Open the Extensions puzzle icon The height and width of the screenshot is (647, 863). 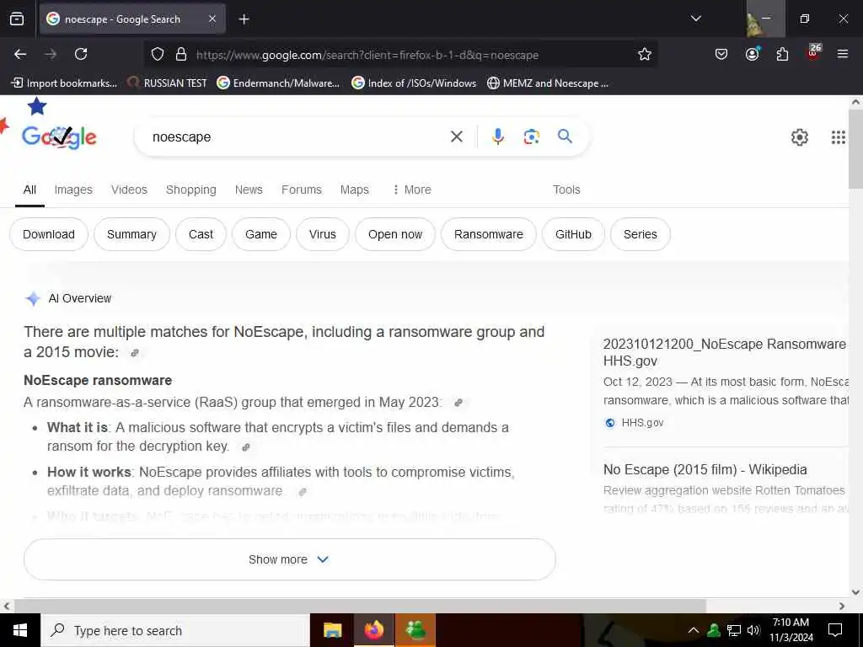[x=782, y=54]
